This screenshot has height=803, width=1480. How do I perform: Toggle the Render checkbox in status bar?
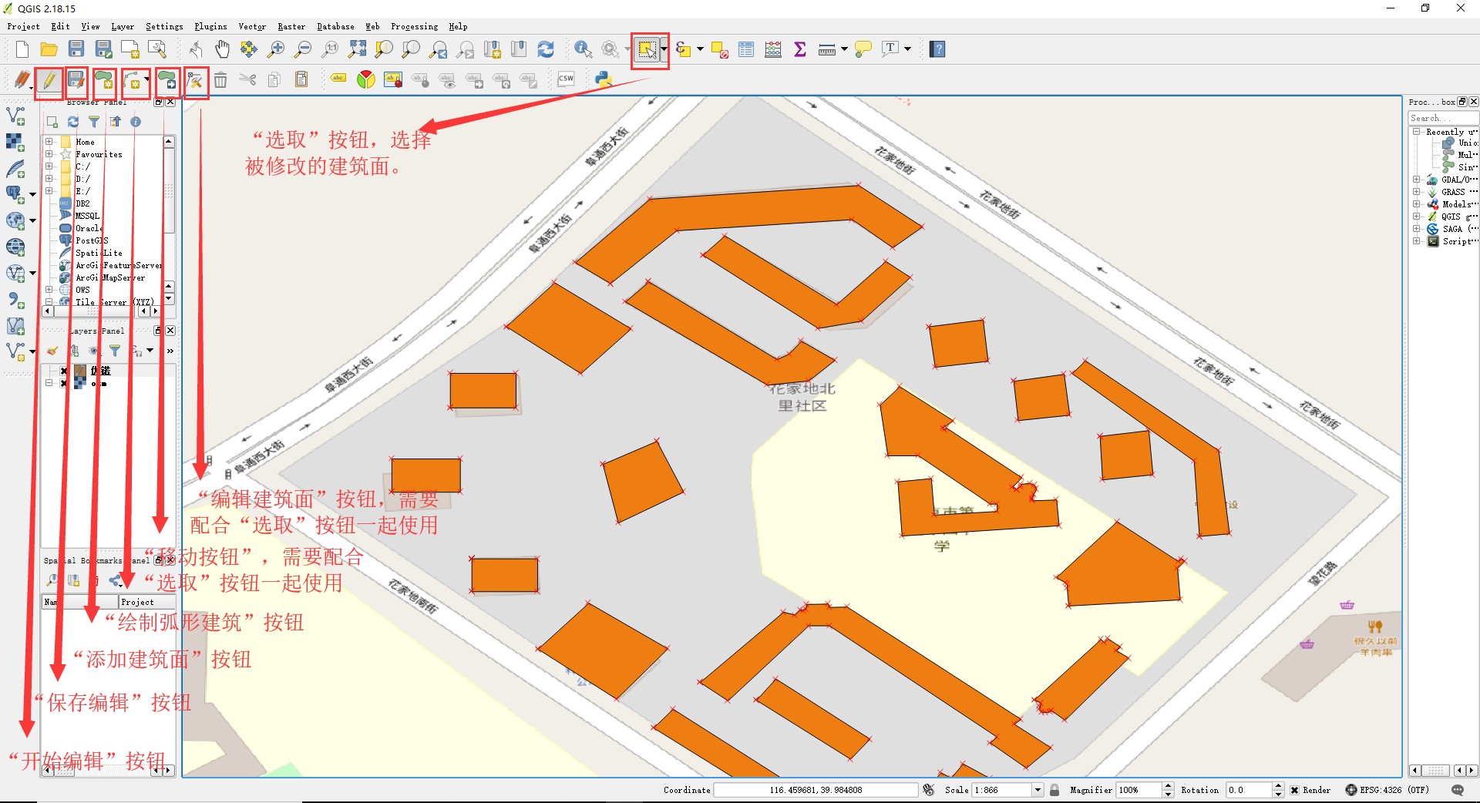click(x=1296, y=790)
